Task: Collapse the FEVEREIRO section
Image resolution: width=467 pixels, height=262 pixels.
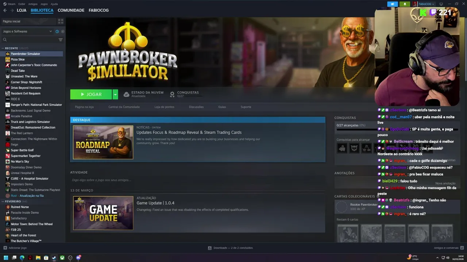Action: (x=15, y=201)
